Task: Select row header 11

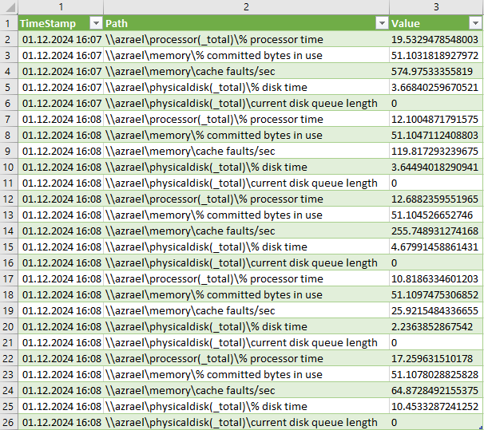Action: point(8,183)
